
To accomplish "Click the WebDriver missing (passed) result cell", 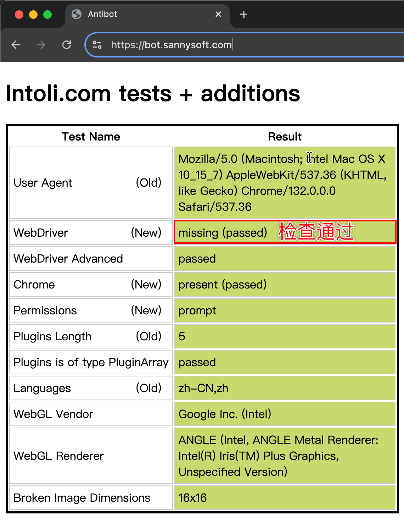I will [x=223, y=233].
